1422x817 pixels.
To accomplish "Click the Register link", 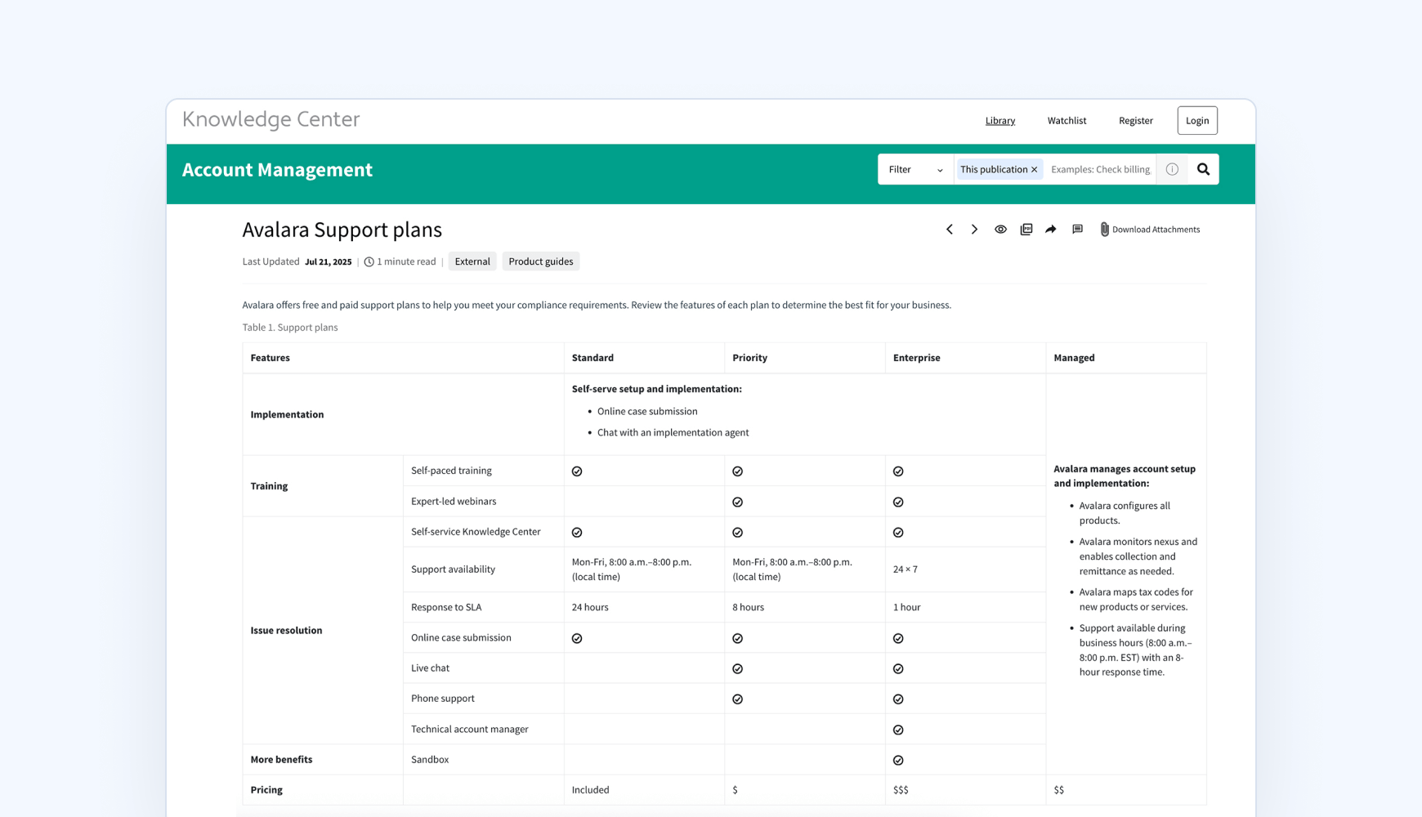I will (x=1135, y=120).
